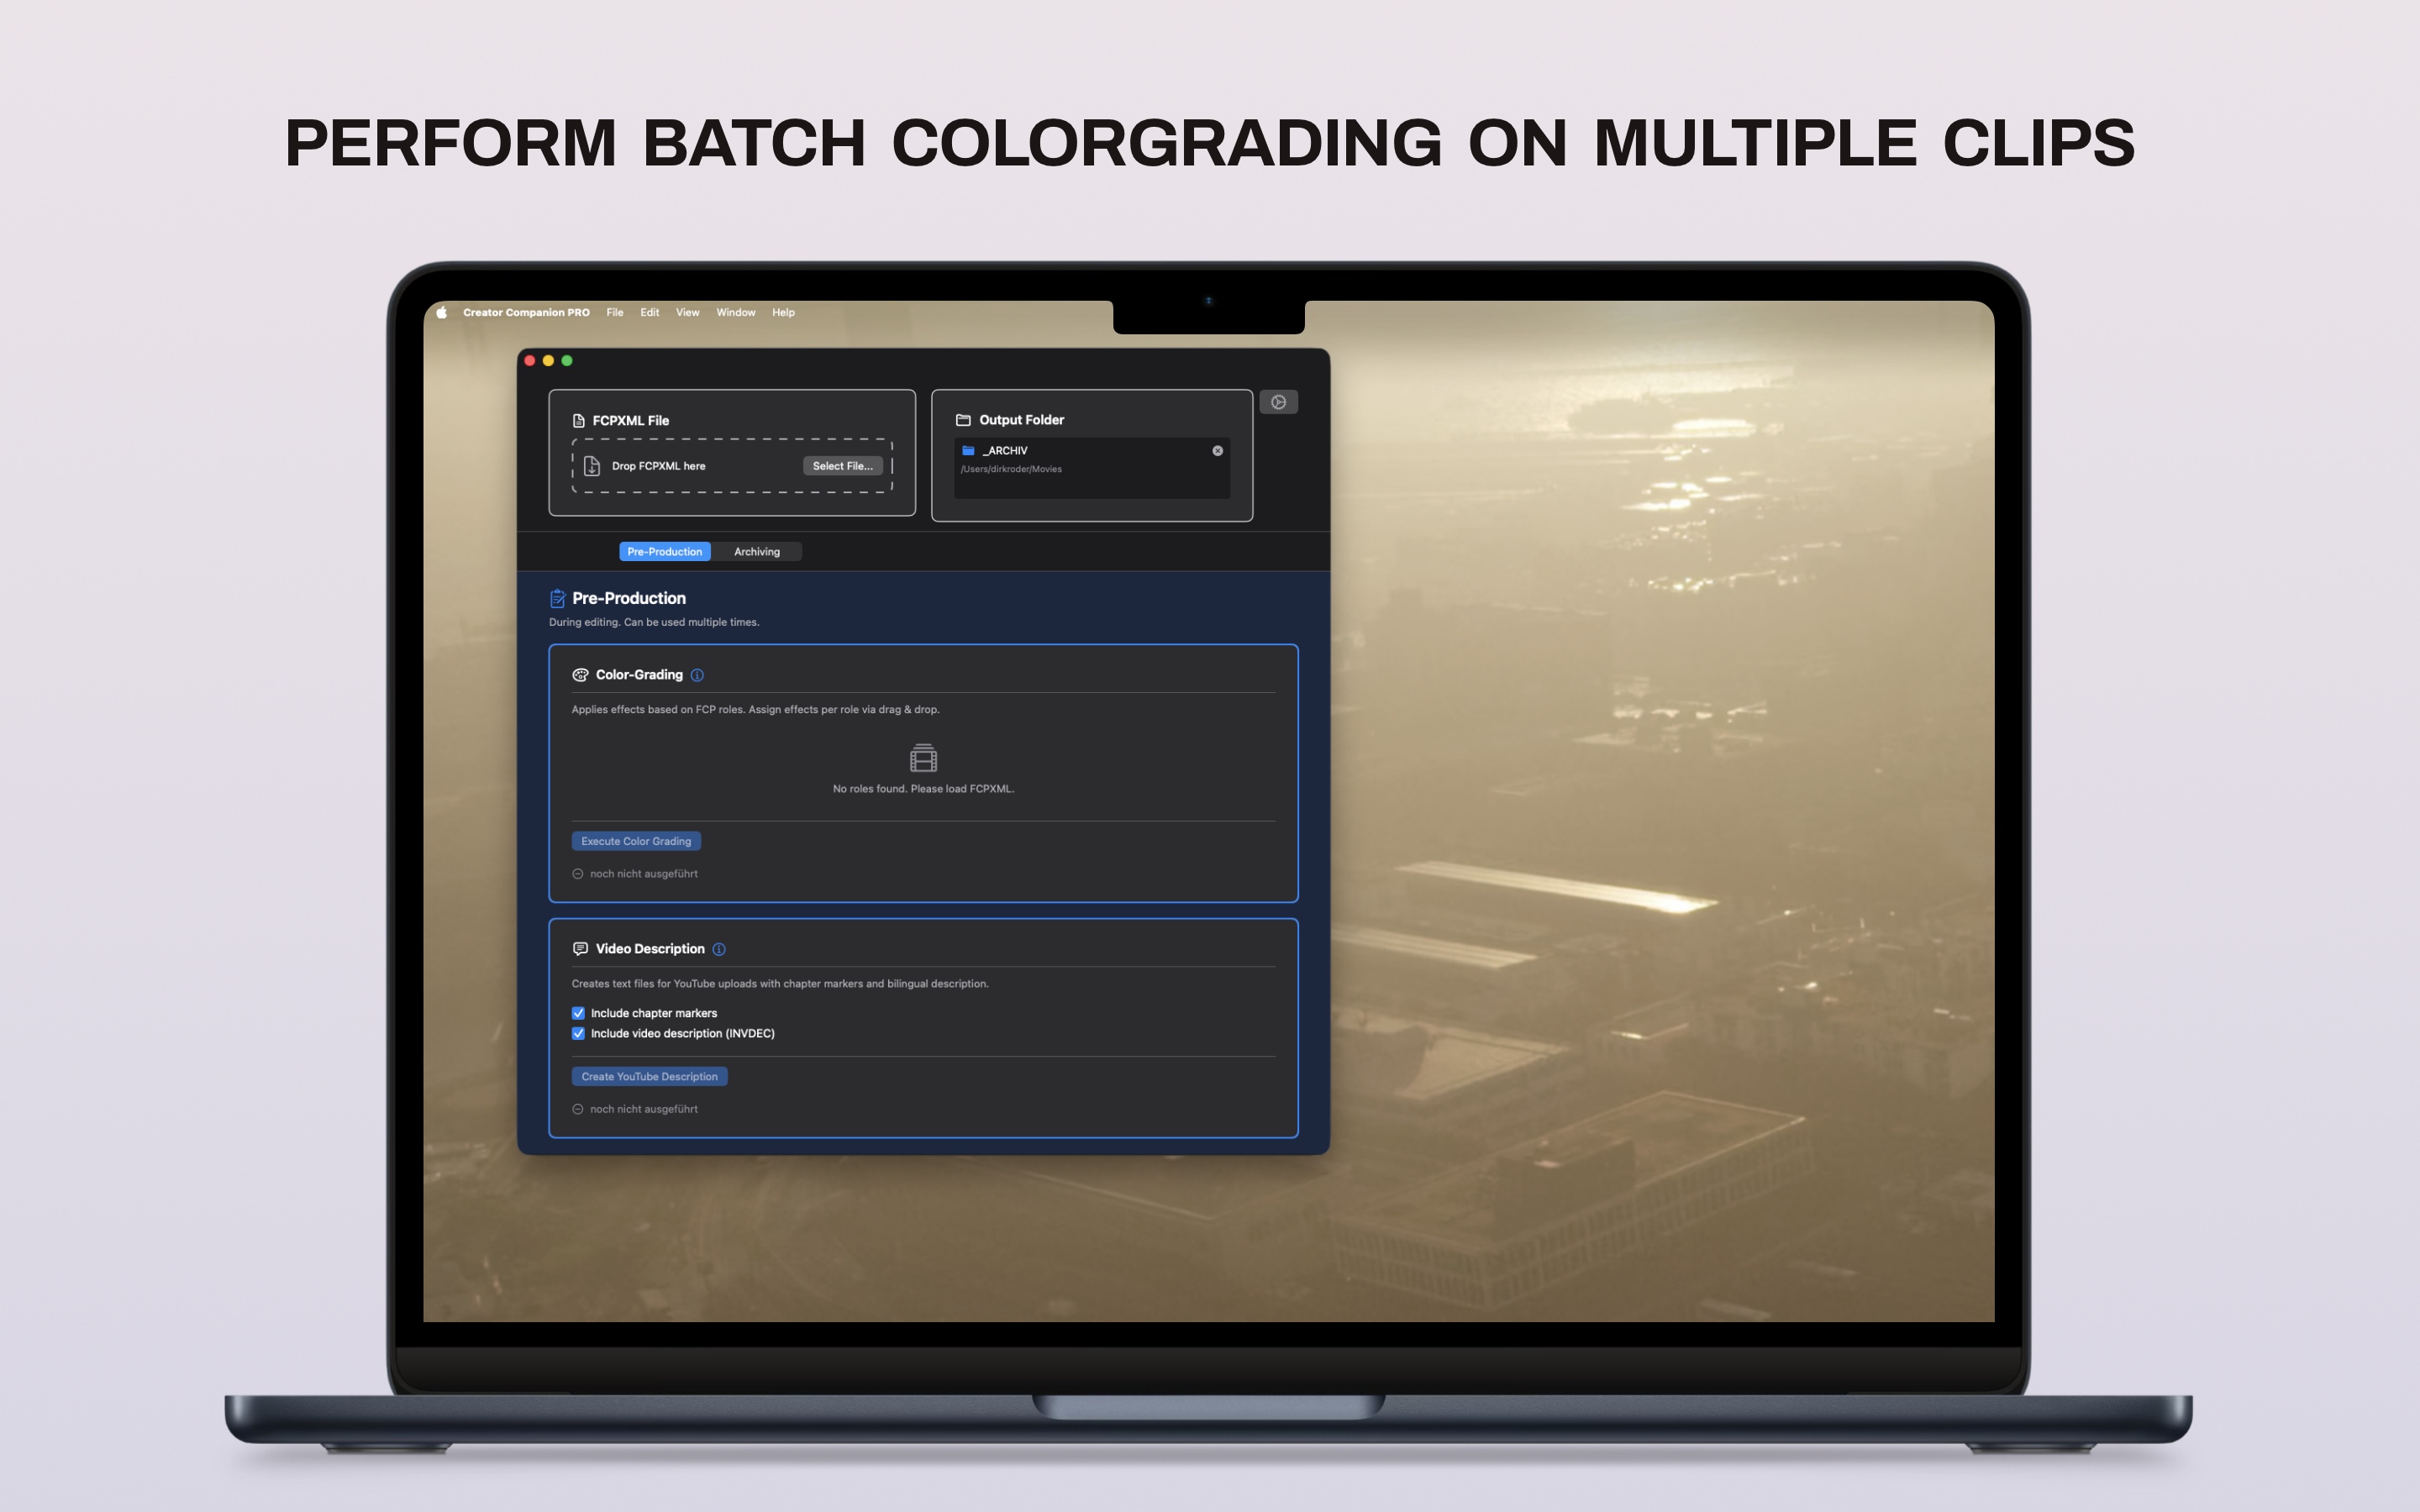Image resolution: width=2420 pixels, height=1512 pixels.
Task: Minimize window with the yellow button
Action: [x=548, y=361]
